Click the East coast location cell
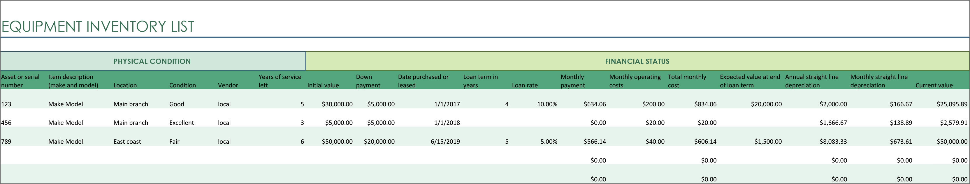 (x=127, y=142)
